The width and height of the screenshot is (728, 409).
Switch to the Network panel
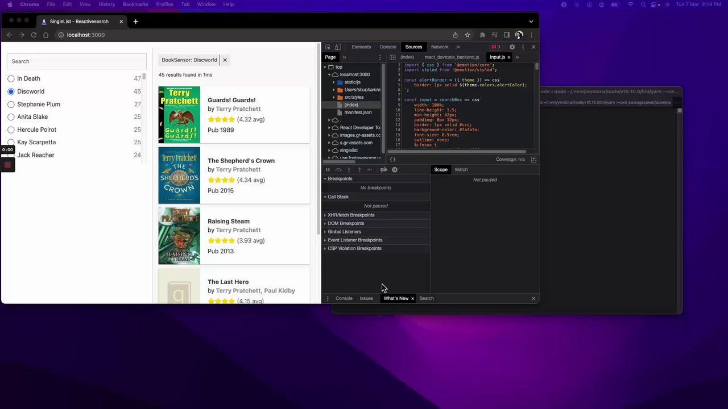(x=440, y=47)
